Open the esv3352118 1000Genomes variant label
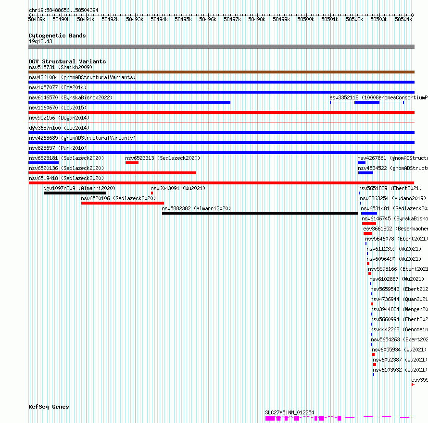Viewport: 428px width, 423px height. pyautogui.click(x=378, y=97)
